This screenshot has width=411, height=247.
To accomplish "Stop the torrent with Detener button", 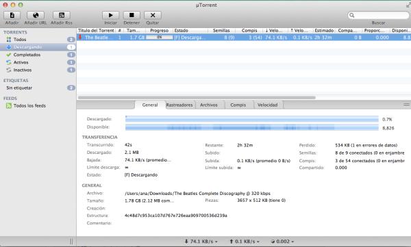I will (x=132, y=15).
